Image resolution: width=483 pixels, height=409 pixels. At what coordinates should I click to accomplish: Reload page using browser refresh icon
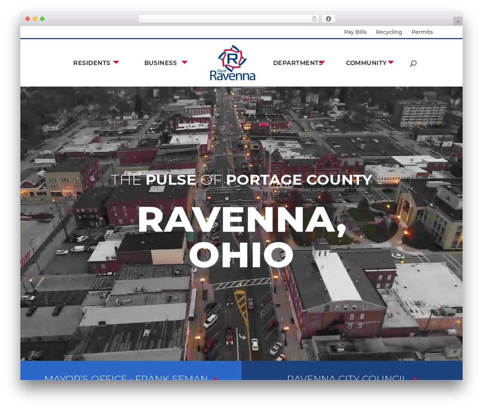pos(314,19)
